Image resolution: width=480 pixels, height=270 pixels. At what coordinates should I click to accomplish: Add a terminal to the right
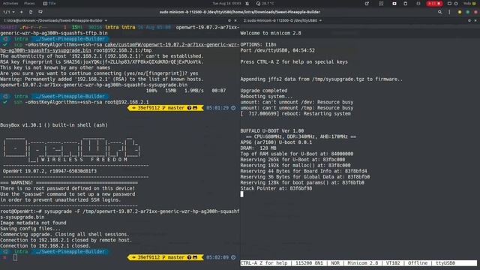pyautogui.click(x=31, y=12)
